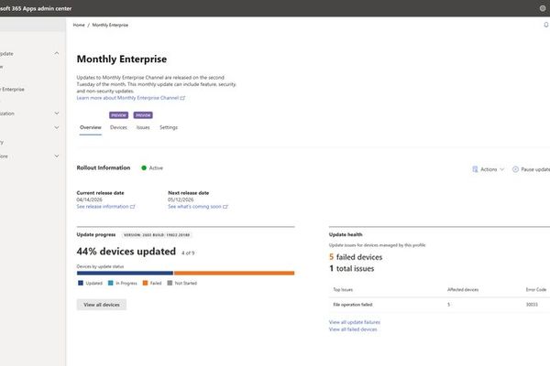This screenshot has height=366, width=550.
Task: Open external link icon after release information
Action: pos(133,207)
